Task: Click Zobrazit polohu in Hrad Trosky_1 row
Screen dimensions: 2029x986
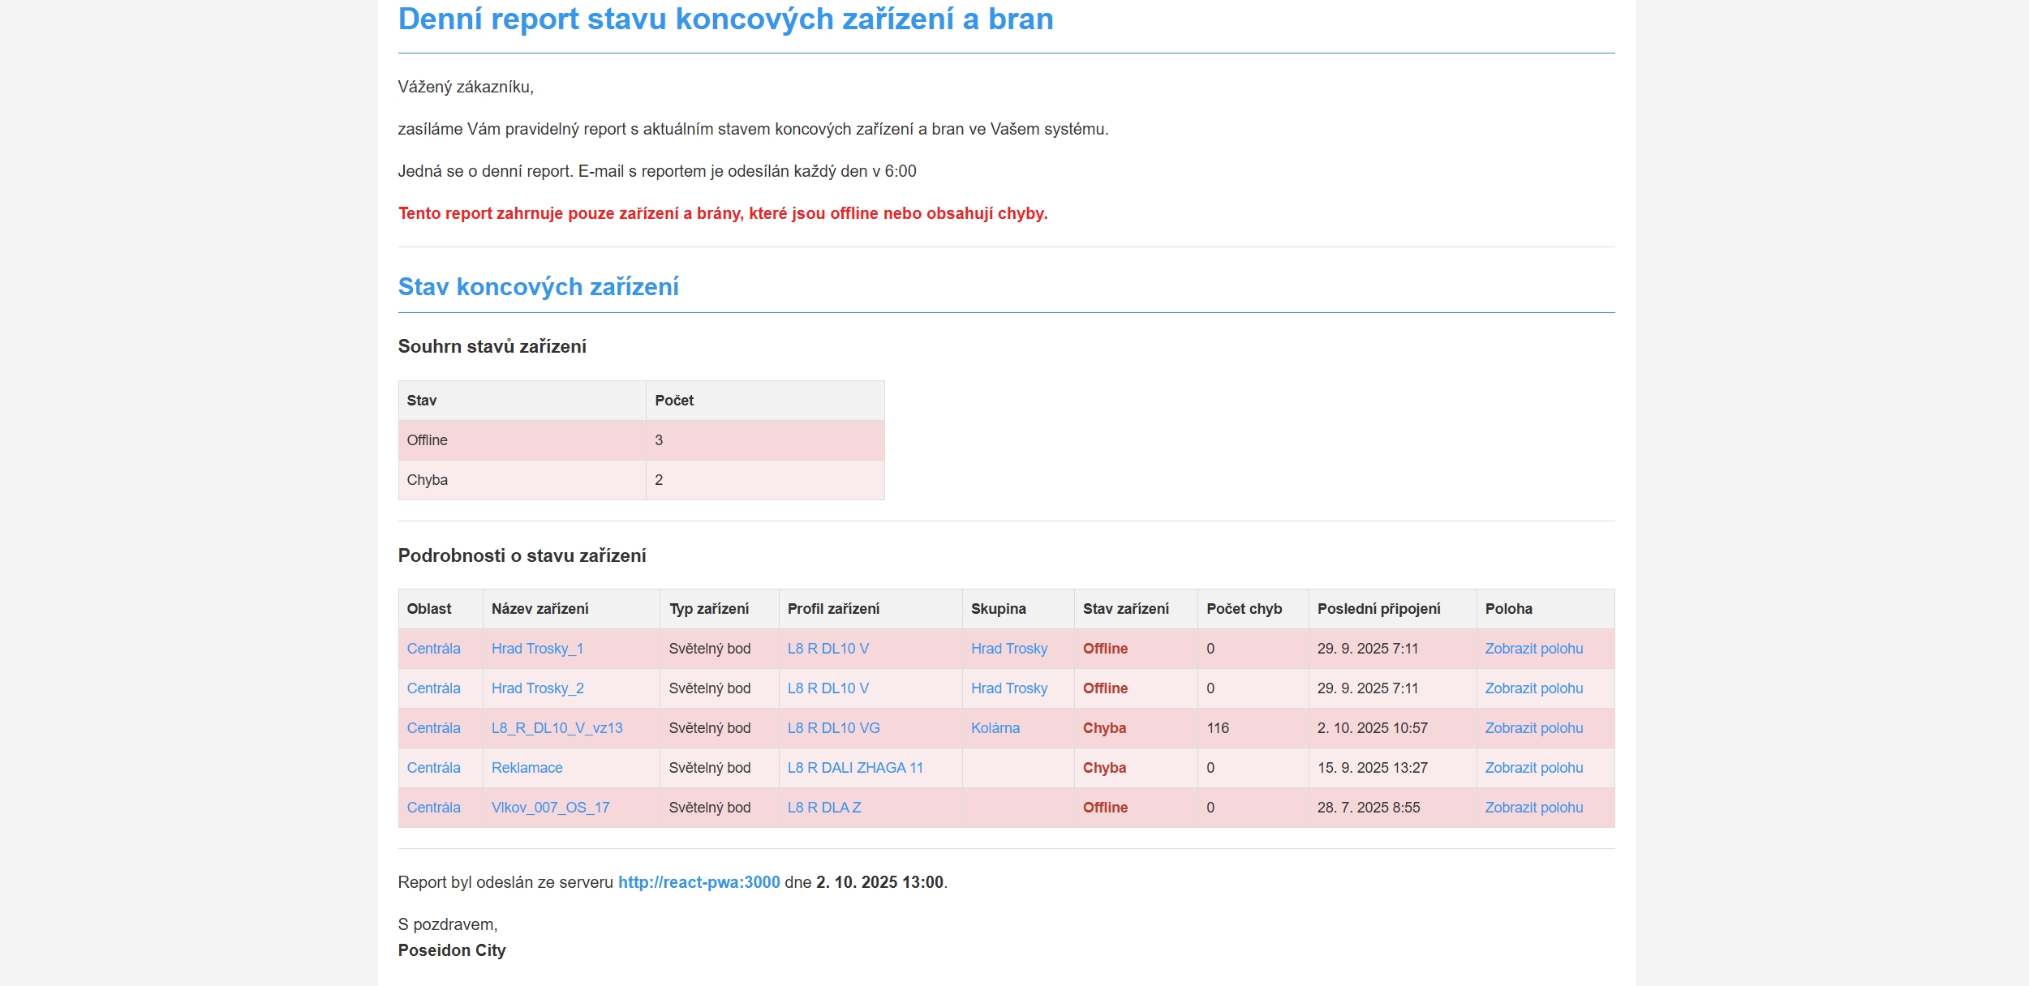Action: 1533,649
